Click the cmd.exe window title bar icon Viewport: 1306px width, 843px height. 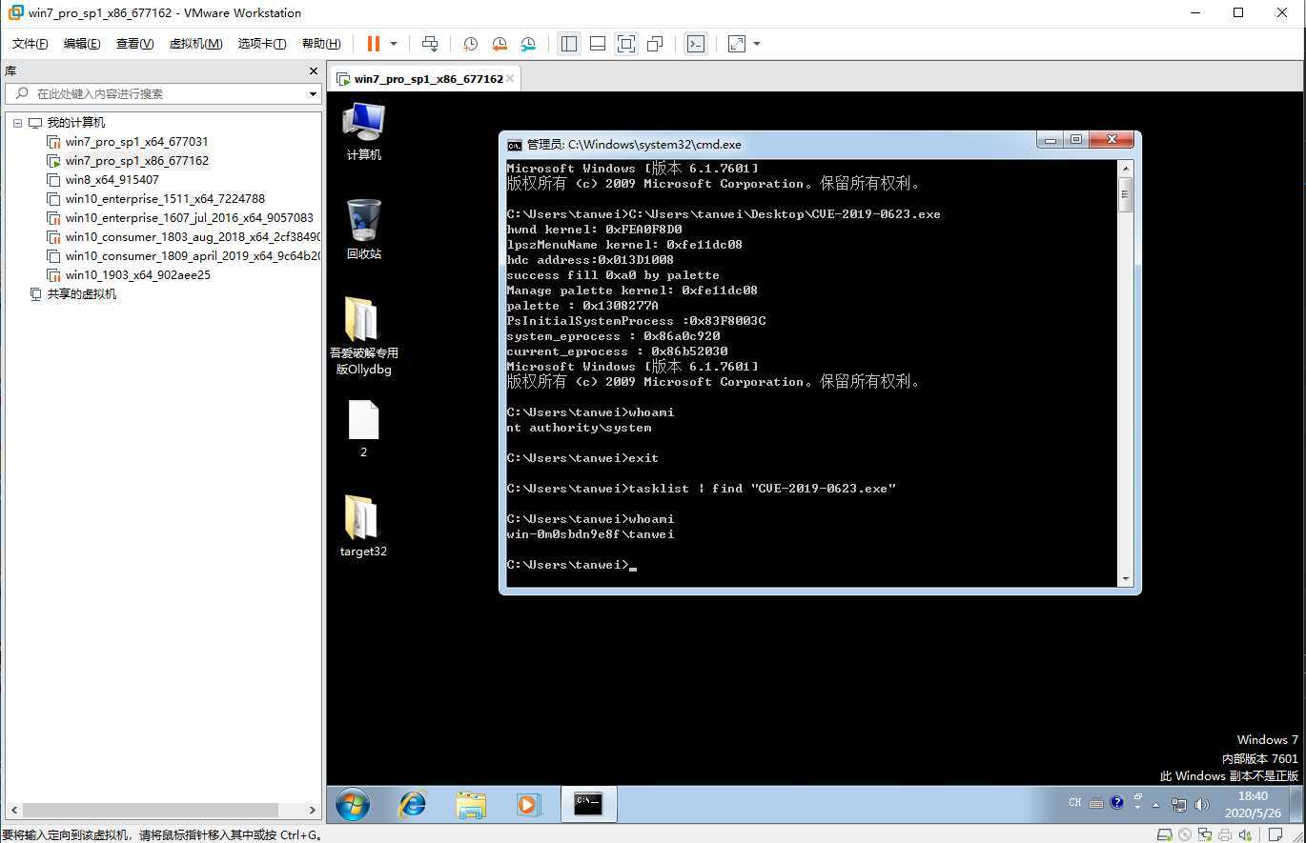[x=515, y=145]
